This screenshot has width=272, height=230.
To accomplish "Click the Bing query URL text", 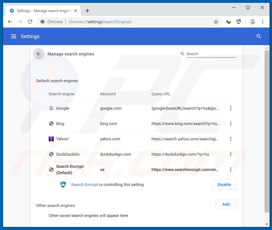I will [x=186, y=124].
